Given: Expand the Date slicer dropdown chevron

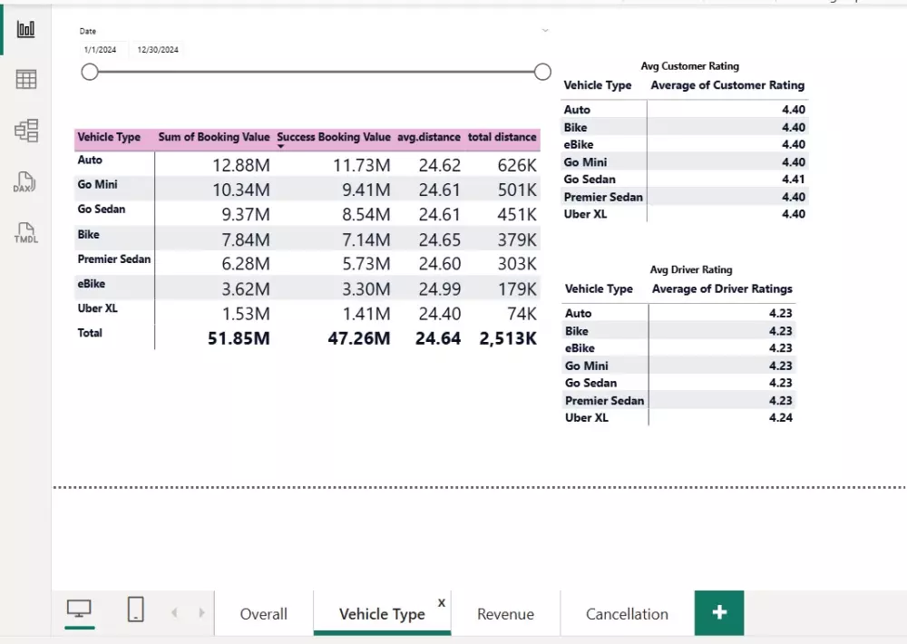Looking at the screenshot, I should click(545, 31).
